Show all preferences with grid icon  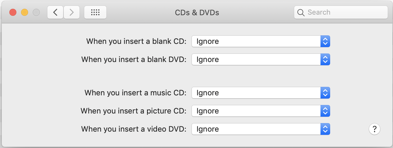pyautogui.click(x=95, y=12)
